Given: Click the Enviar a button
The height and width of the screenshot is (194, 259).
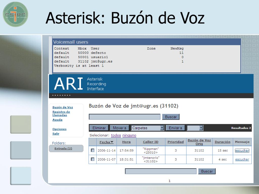Looking at the screenshot, I should point(175,128).
